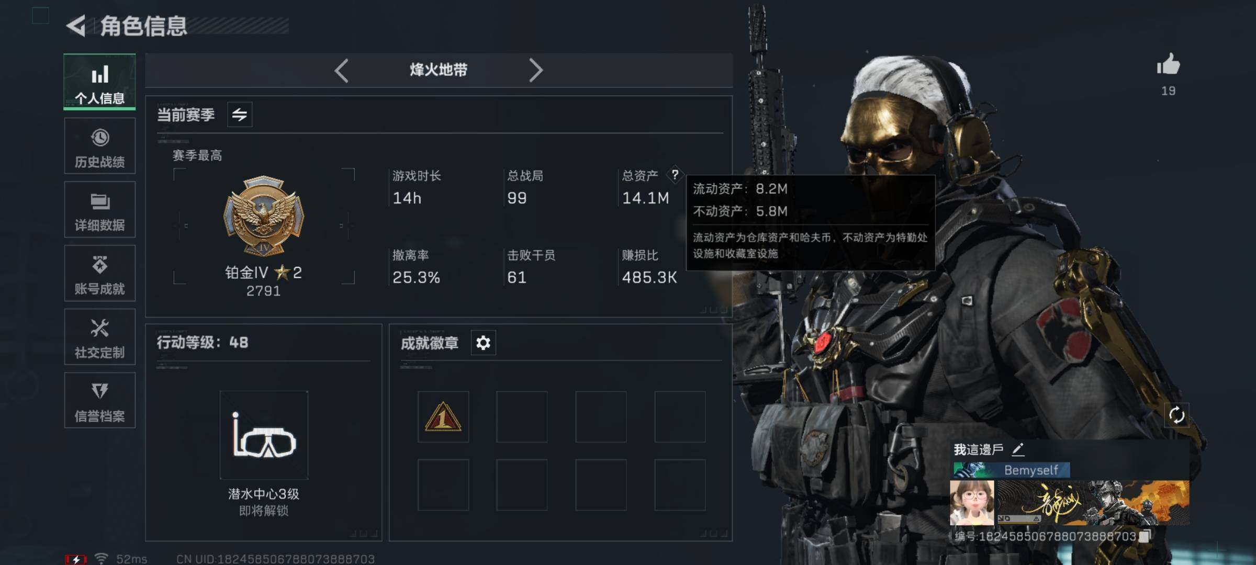Image resolution: width=1256 pixels, height=565 pixels.
Task: Select the 个人信息 tab
Action: [x=100, y=82]
